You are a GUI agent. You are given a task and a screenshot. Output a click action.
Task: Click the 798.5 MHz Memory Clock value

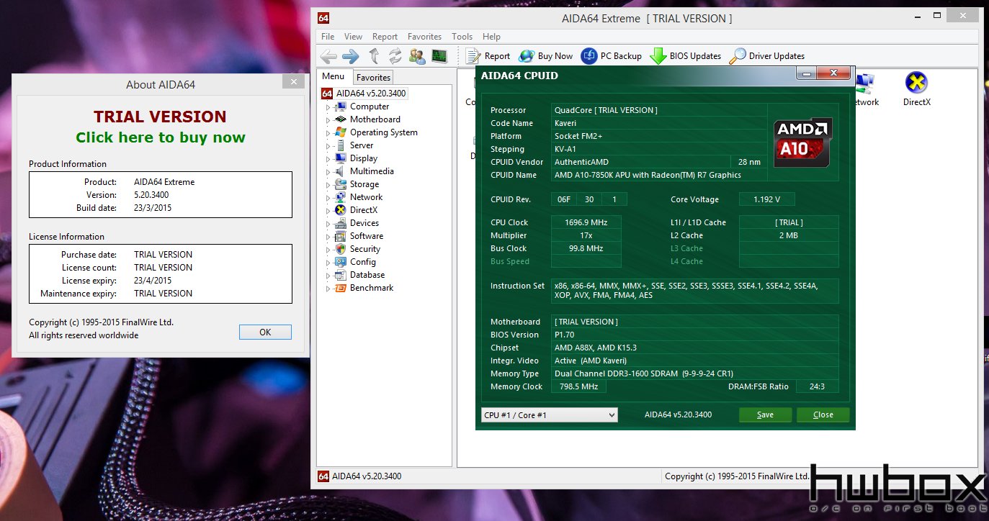[x=579, y=386]
